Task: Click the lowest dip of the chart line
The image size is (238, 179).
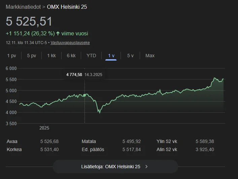Action: click(99, 113)
